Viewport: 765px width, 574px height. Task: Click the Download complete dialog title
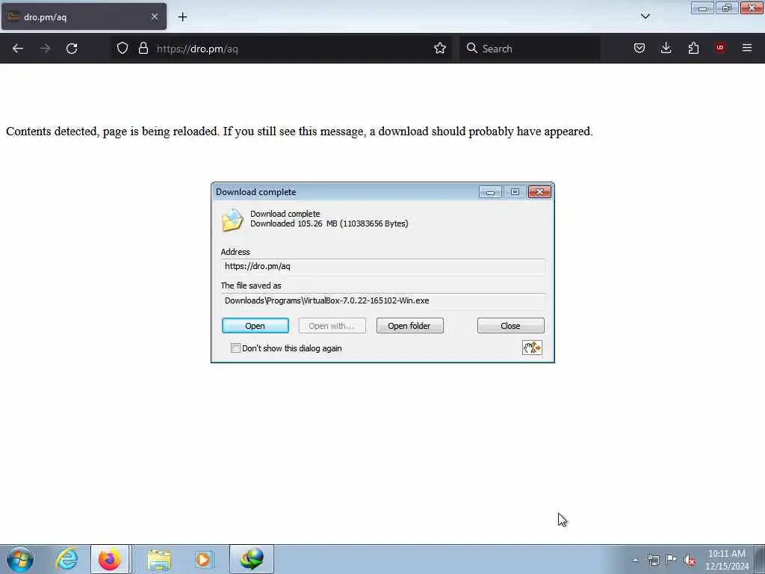point(256,192)
